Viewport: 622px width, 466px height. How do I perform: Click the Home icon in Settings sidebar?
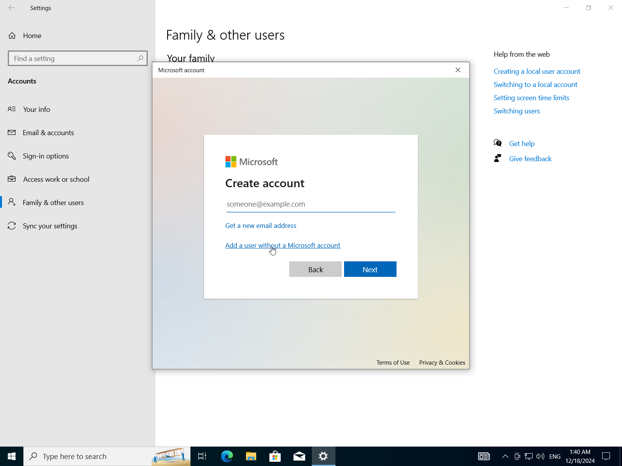click(12, 36)
